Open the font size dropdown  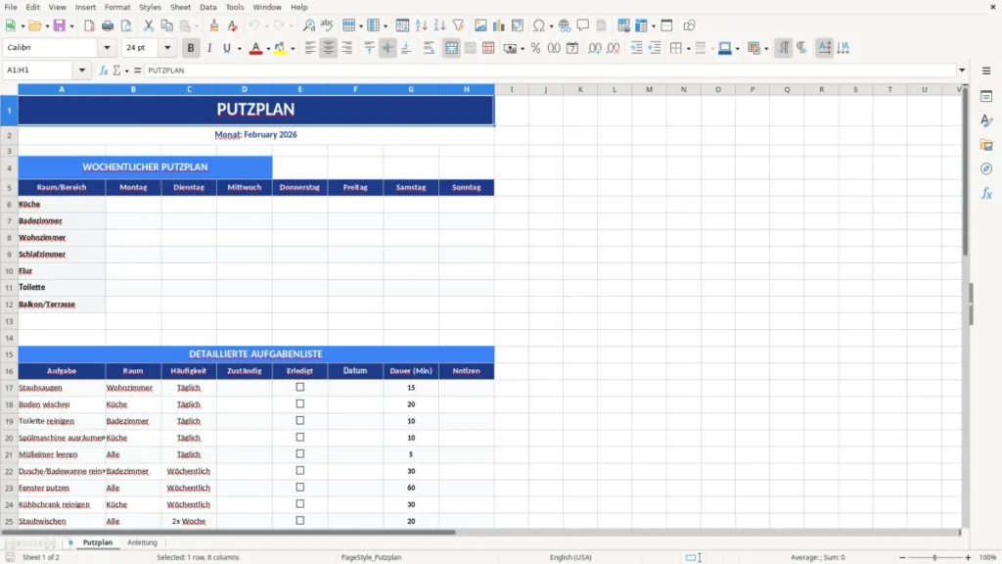[167, 48]
